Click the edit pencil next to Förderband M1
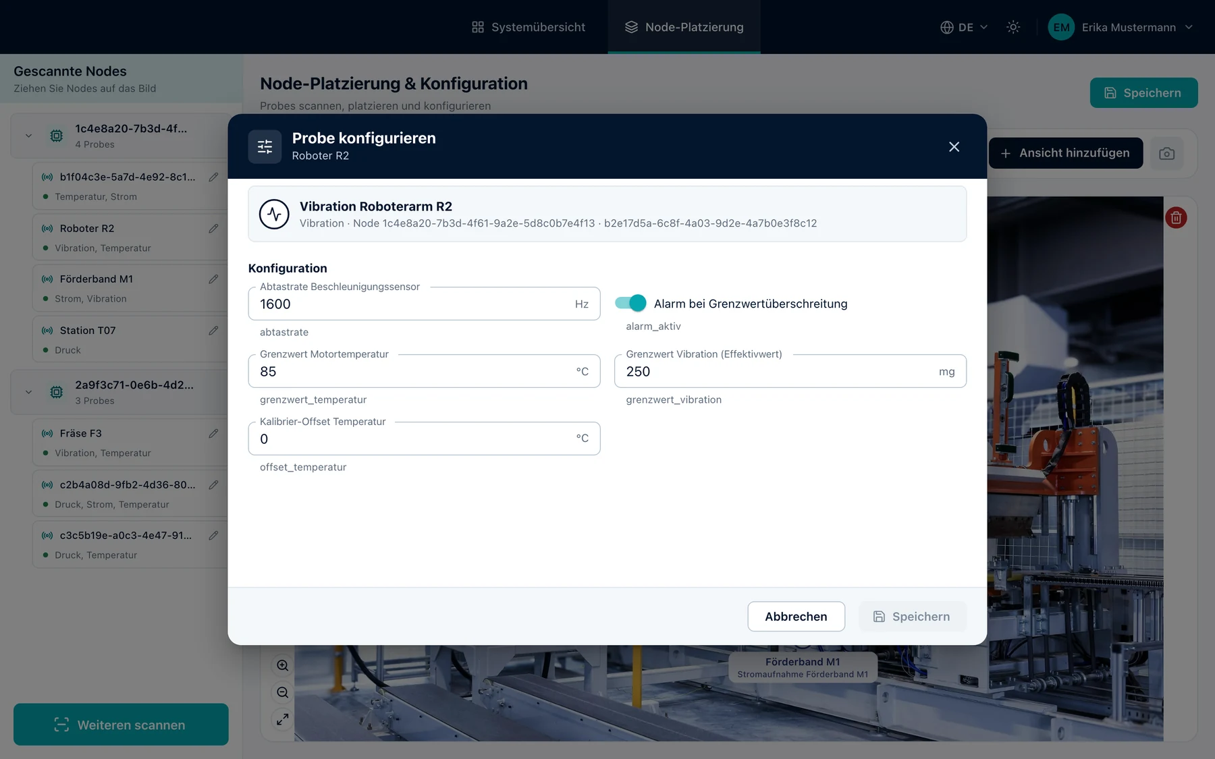This screenshot has height=759, width=1215. (213, 279)
